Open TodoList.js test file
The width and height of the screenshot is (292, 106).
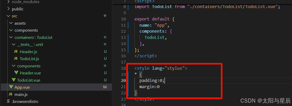(30, 59)
